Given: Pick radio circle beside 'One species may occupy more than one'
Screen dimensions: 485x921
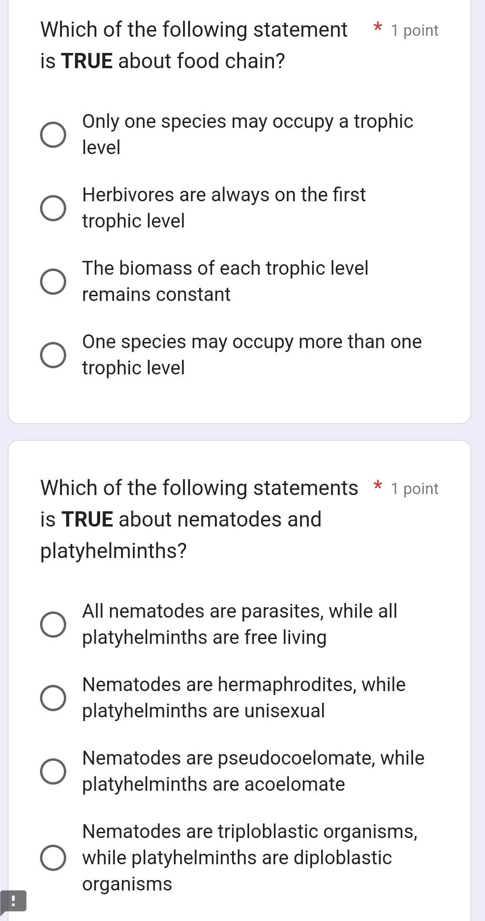Looking at the screenshot, I should tap(52, 355).
